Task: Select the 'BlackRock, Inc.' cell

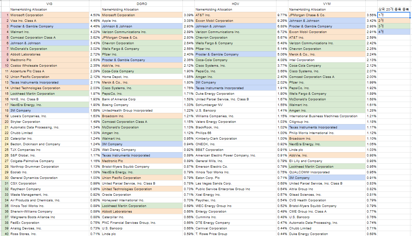Action: tap(235, 127)
